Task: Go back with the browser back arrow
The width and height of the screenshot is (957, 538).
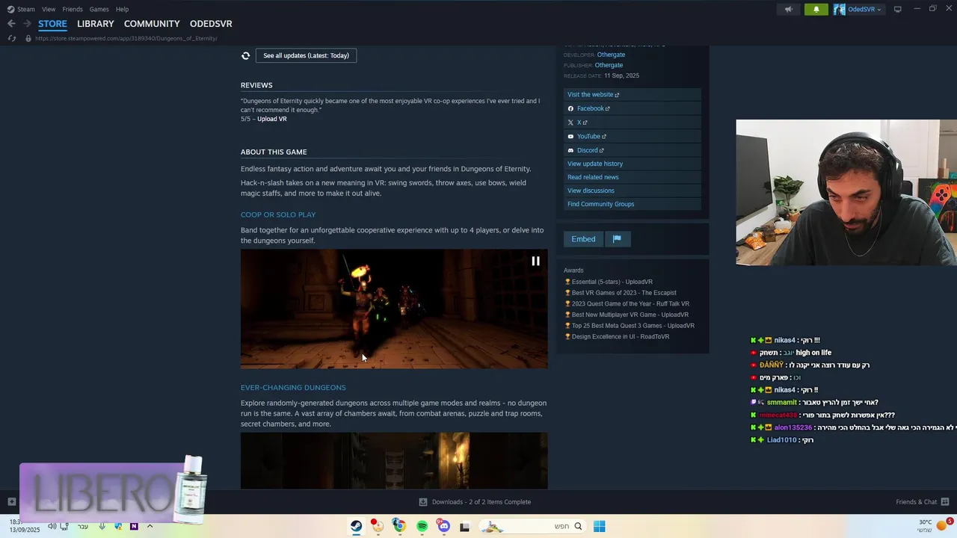Action: [11, 24]
